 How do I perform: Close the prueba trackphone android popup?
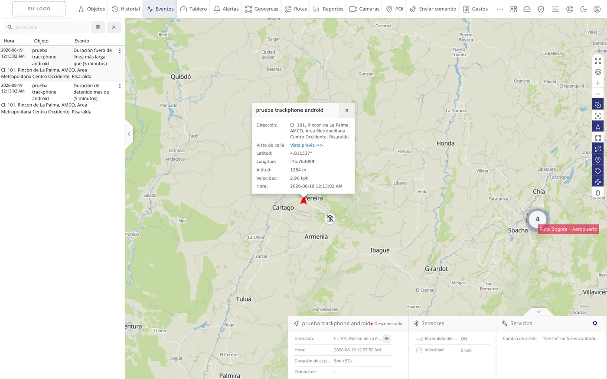pos(347,110)
